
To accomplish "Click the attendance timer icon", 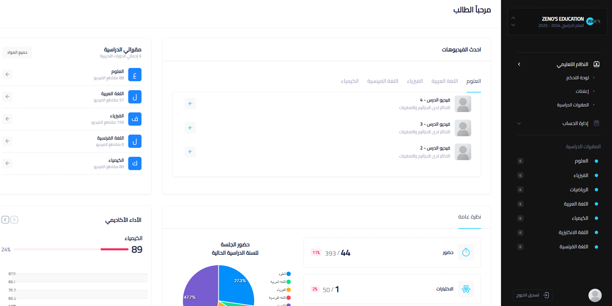I will coord(466,252).
